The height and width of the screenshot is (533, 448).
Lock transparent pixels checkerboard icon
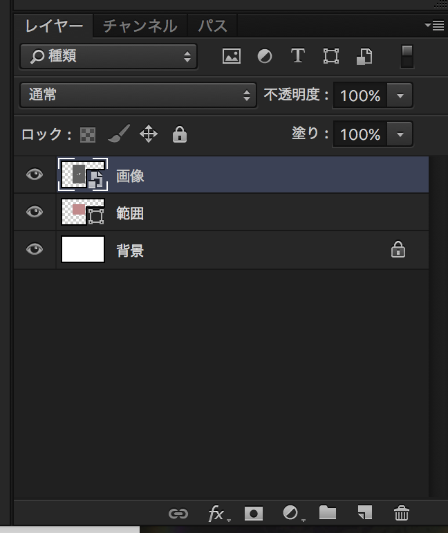(x=88, y=134)
